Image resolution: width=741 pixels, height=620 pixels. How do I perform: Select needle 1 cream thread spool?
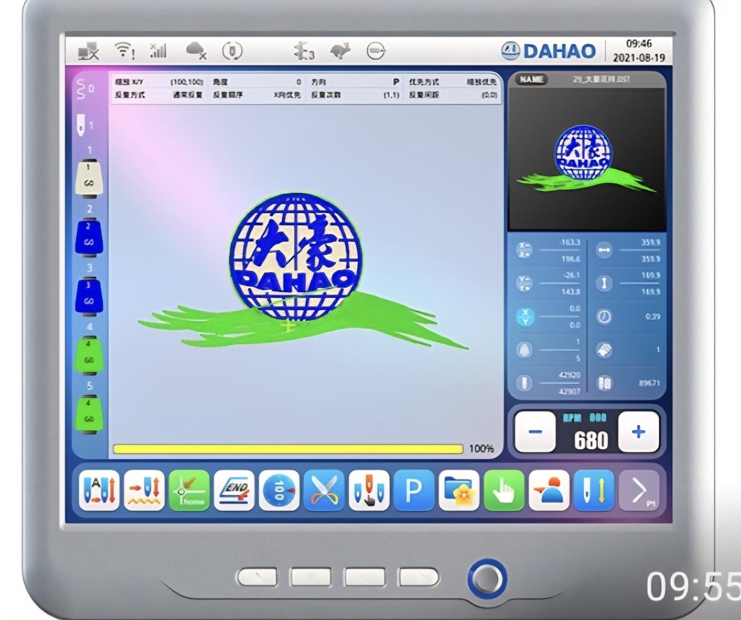(89, 178)
